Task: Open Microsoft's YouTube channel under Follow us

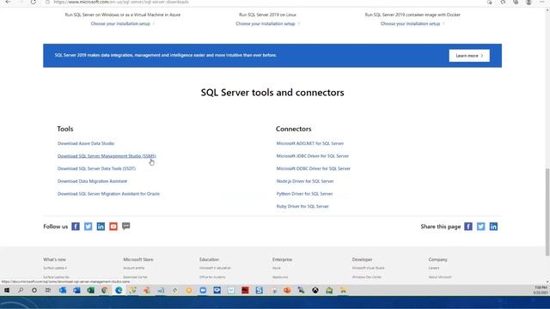Action: pos(113,227)
